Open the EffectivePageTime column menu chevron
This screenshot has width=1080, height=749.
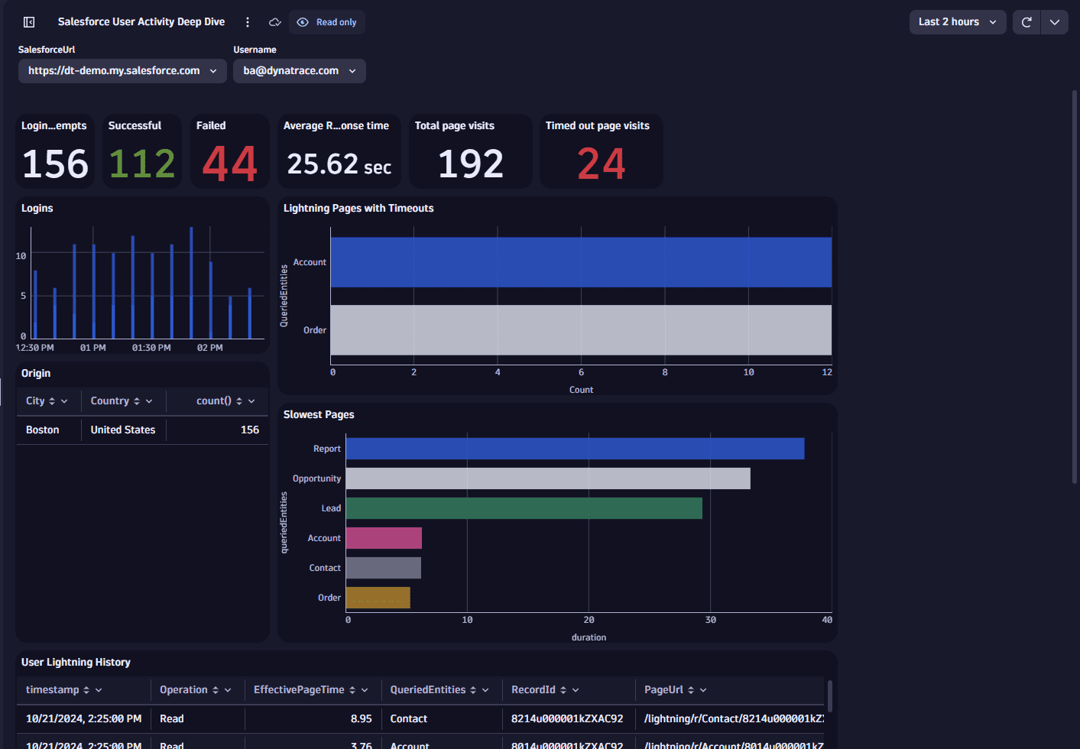pyautogui.click(x=365, y=690)
